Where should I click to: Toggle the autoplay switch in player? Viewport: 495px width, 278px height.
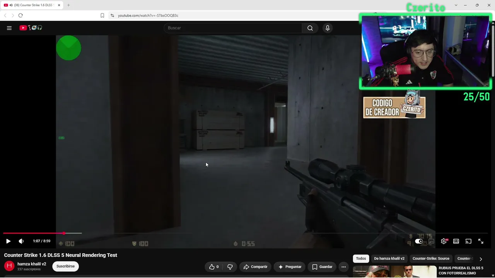pos(419,241)
